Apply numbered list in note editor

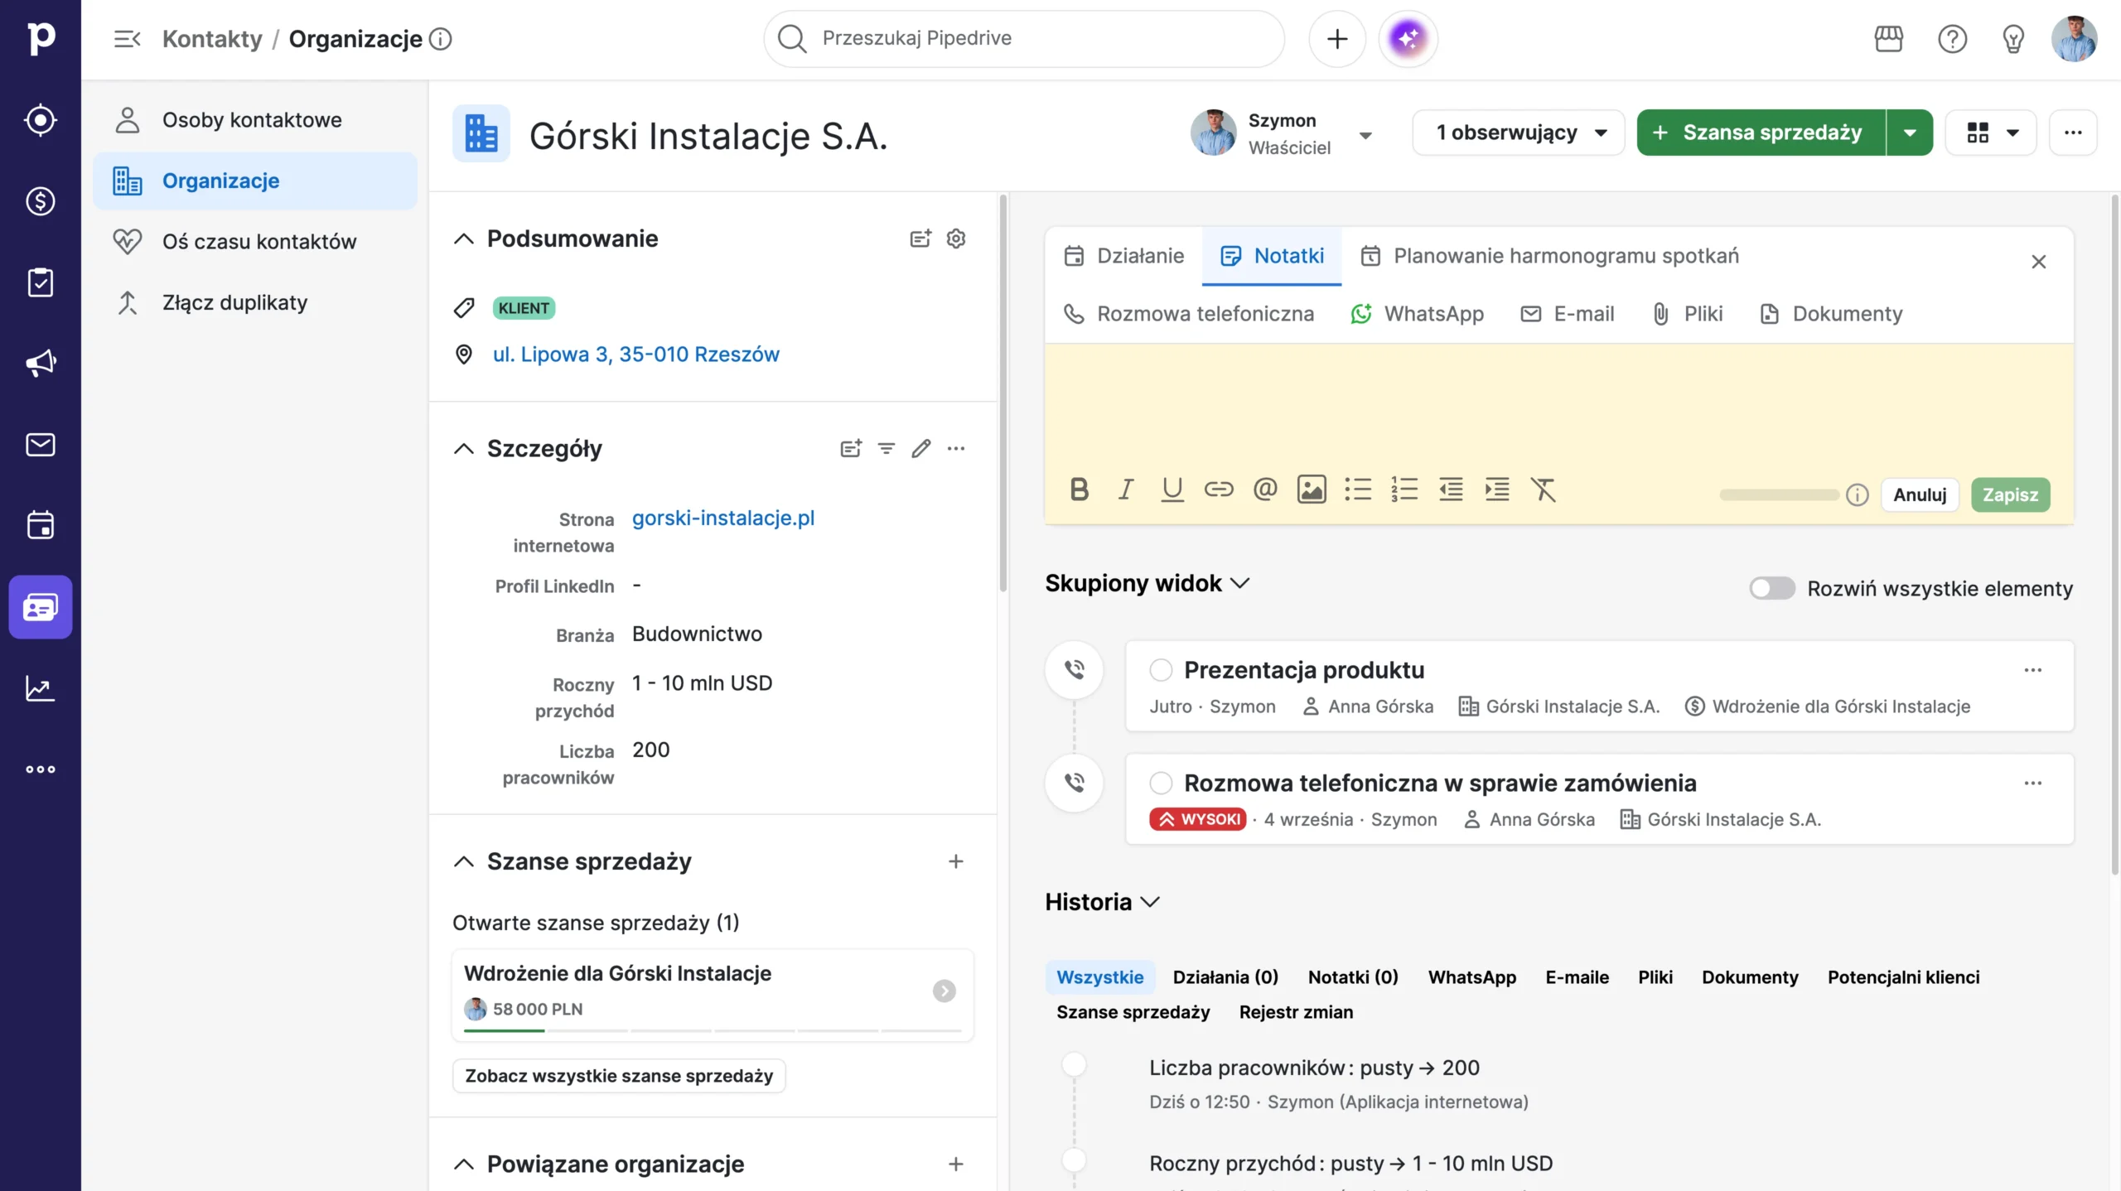point(1404,489)
